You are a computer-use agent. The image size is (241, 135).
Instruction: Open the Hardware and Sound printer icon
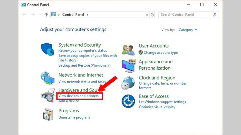tap(48, 95)
